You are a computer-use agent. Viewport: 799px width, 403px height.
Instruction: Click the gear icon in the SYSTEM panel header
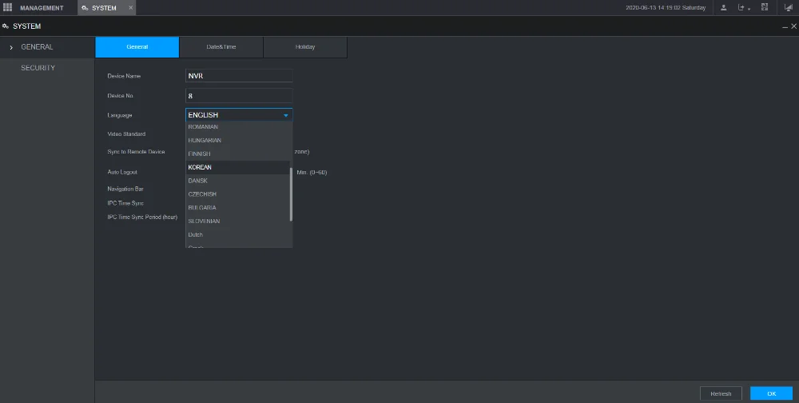coord(6,26)
